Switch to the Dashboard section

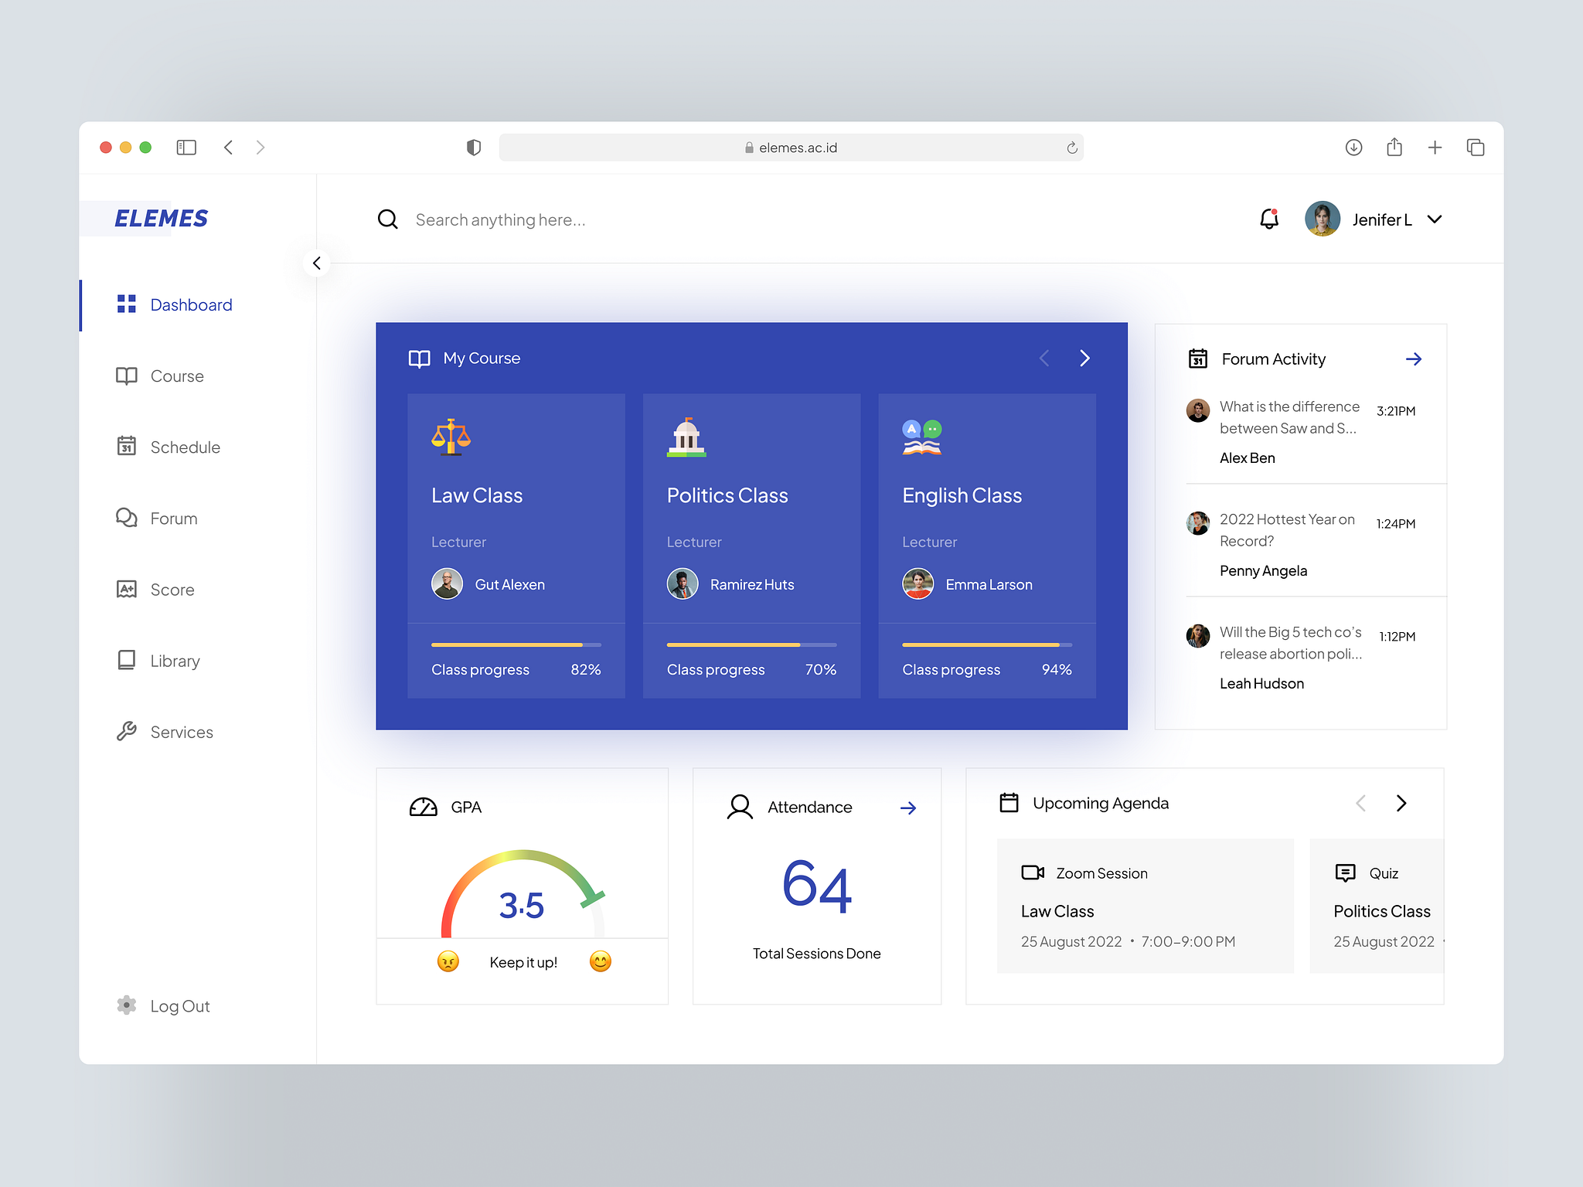[x=191, y=304]
